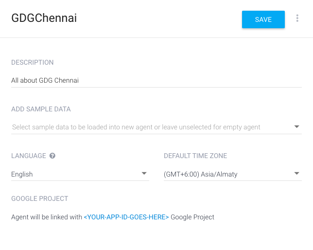
Task: Click the DEFAULT TIME ZONE label
Action: point(195,156)
